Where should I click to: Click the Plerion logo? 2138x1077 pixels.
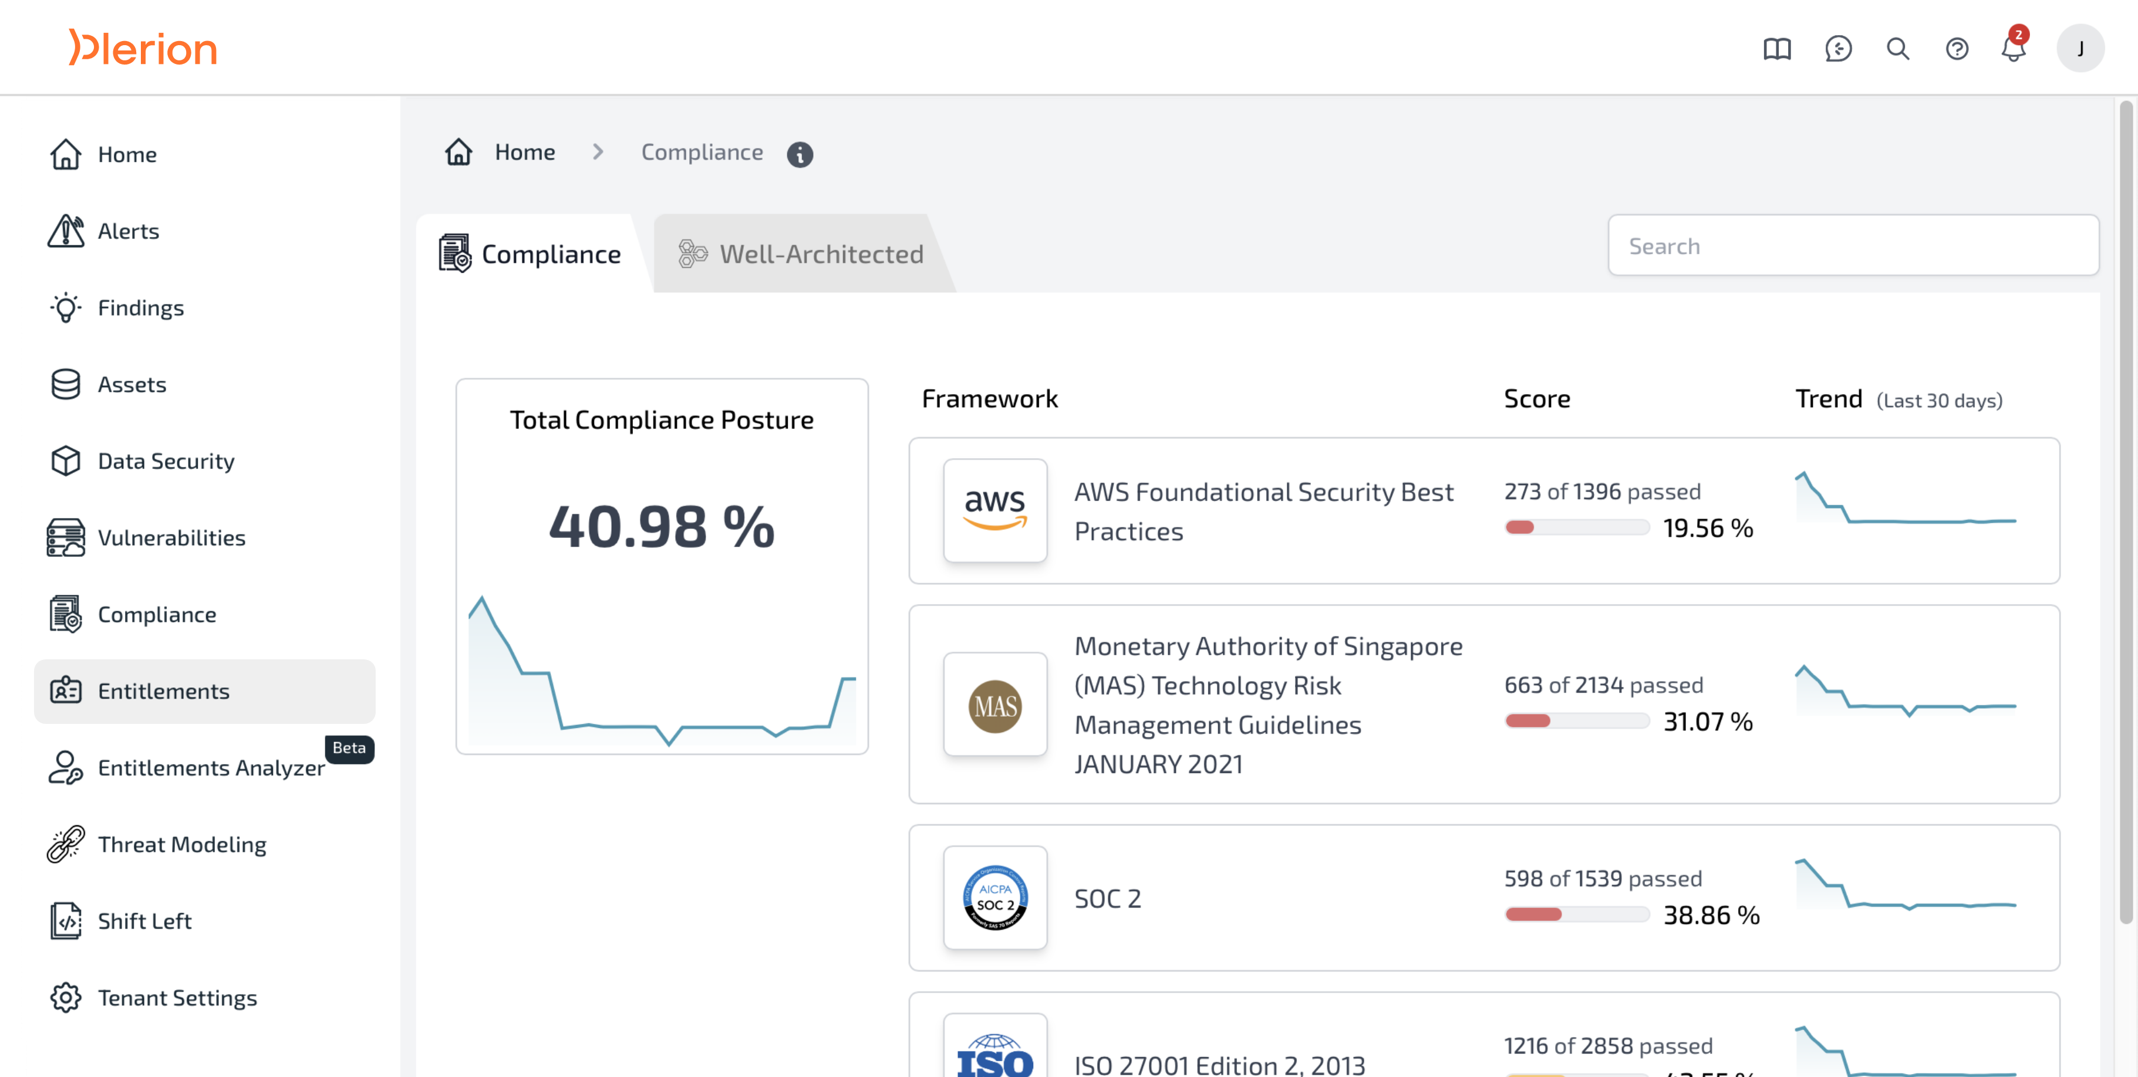[143, 48]
